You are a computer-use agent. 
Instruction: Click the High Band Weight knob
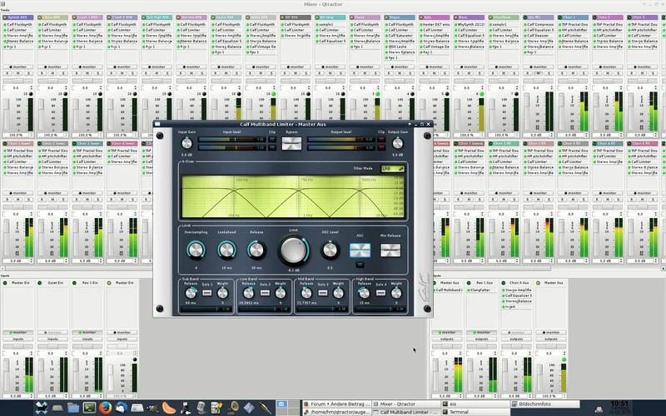tap(397, 293)
